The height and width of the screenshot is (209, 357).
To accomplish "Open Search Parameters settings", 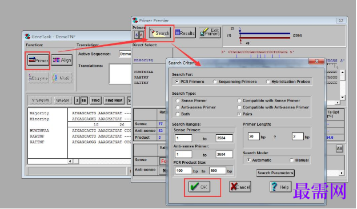I will click(275, 173).
